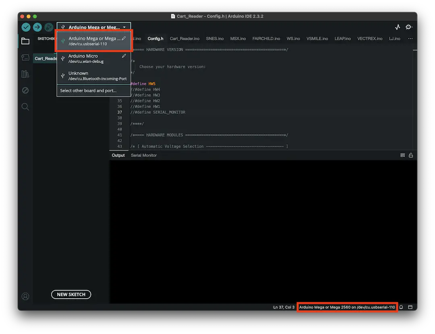Click the //#define HW3 code line

145,95
